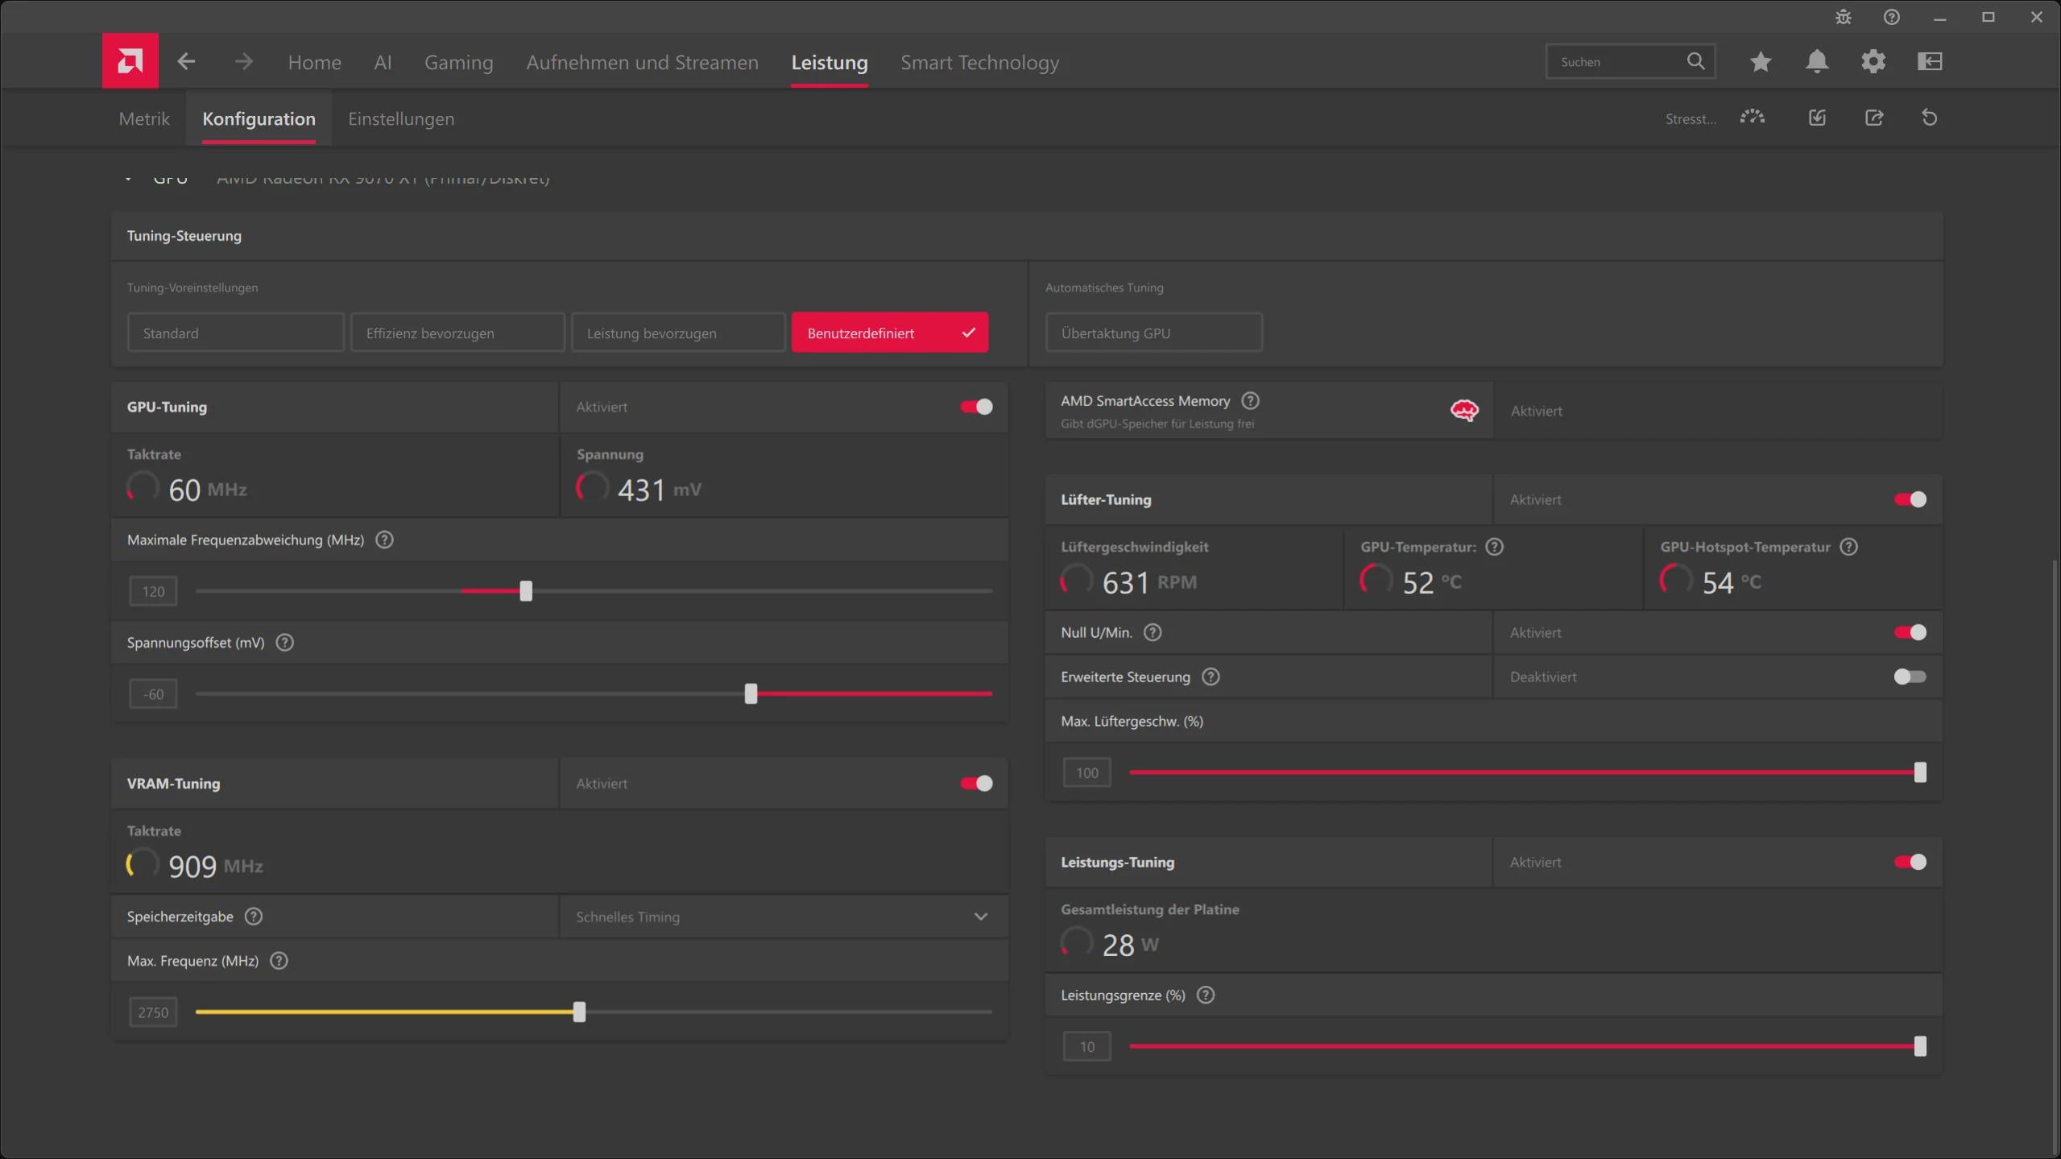Click the power limit value box 10
Screen dimensions: 2061x1159
pyautogui.click(x=1086, y=1046)
